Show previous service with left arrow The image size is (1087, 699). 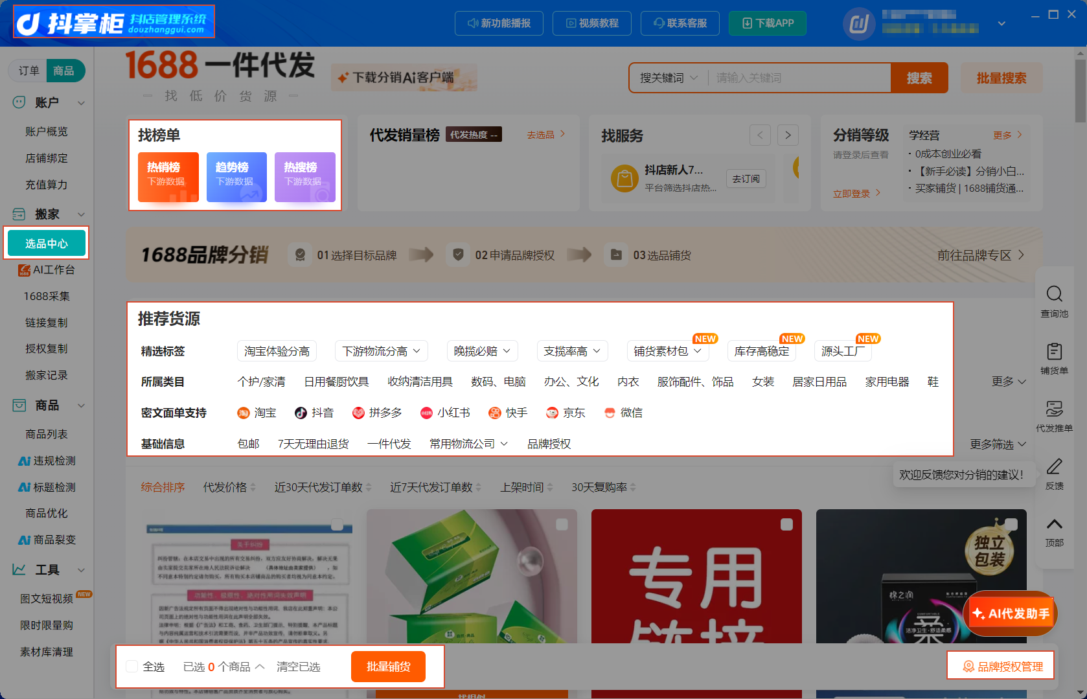click(x=760, y=135)
